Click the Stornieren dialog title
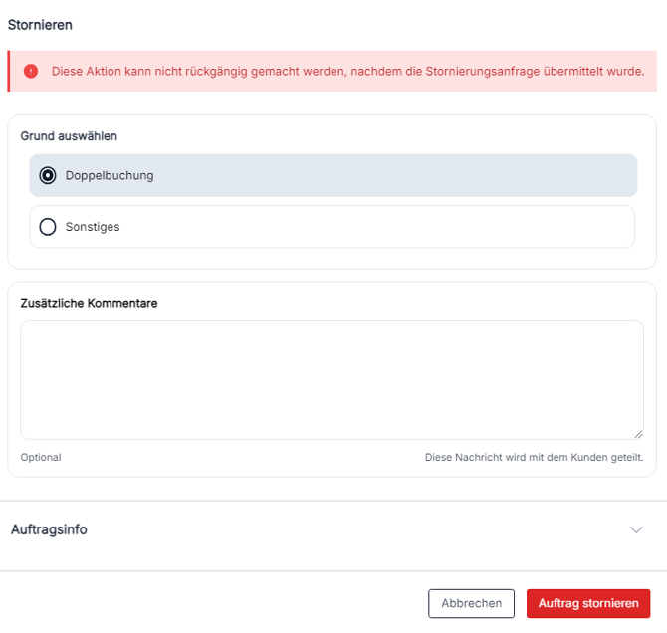The width and height of the screenshot is (667, 633). point(40,25)
